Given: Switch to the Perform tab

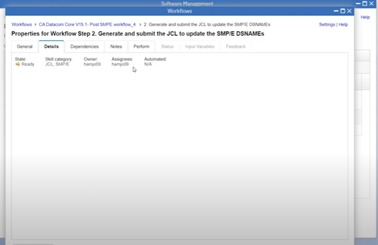Looking at the screenshot, I should point(142,46).
